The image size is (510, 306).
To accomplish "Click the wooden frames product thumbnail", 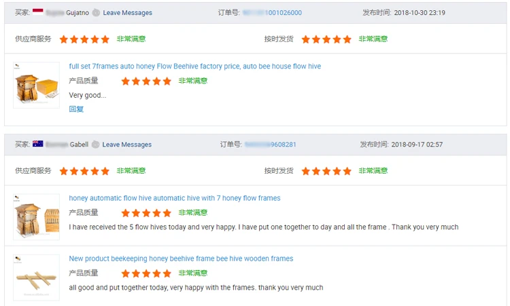I will [37, 278].
